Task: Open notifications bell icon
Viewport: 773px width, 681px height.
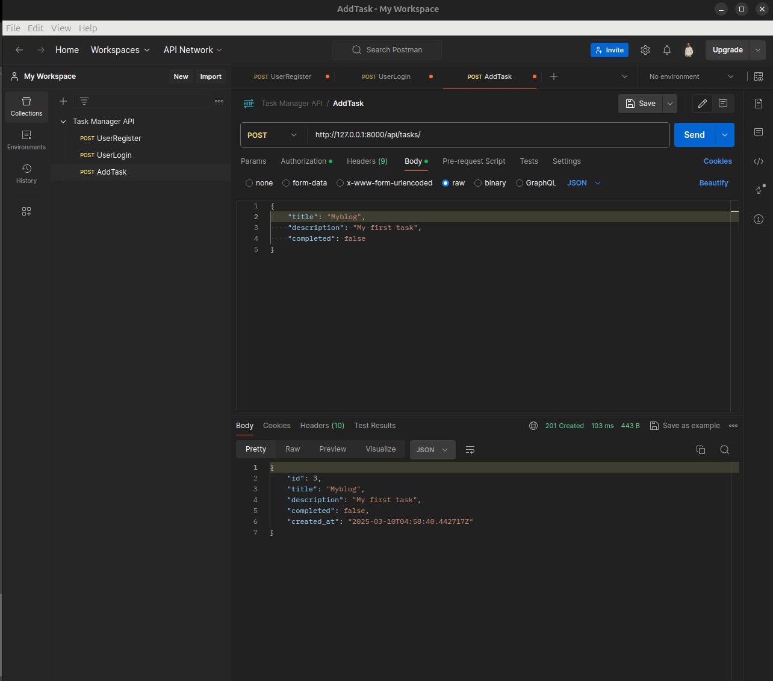Action: (x=667, y=50)
